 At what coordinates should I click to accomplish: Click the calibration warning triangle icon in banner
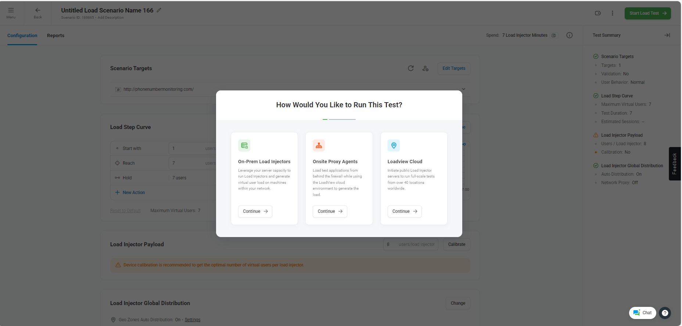click(118, 265)
